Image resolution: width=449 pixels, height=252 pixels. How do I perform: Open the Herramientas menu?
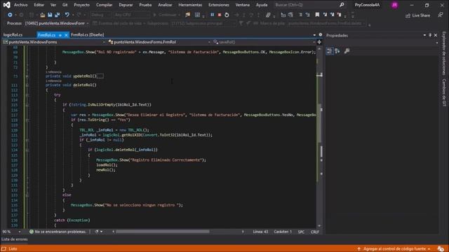point(190,5)
